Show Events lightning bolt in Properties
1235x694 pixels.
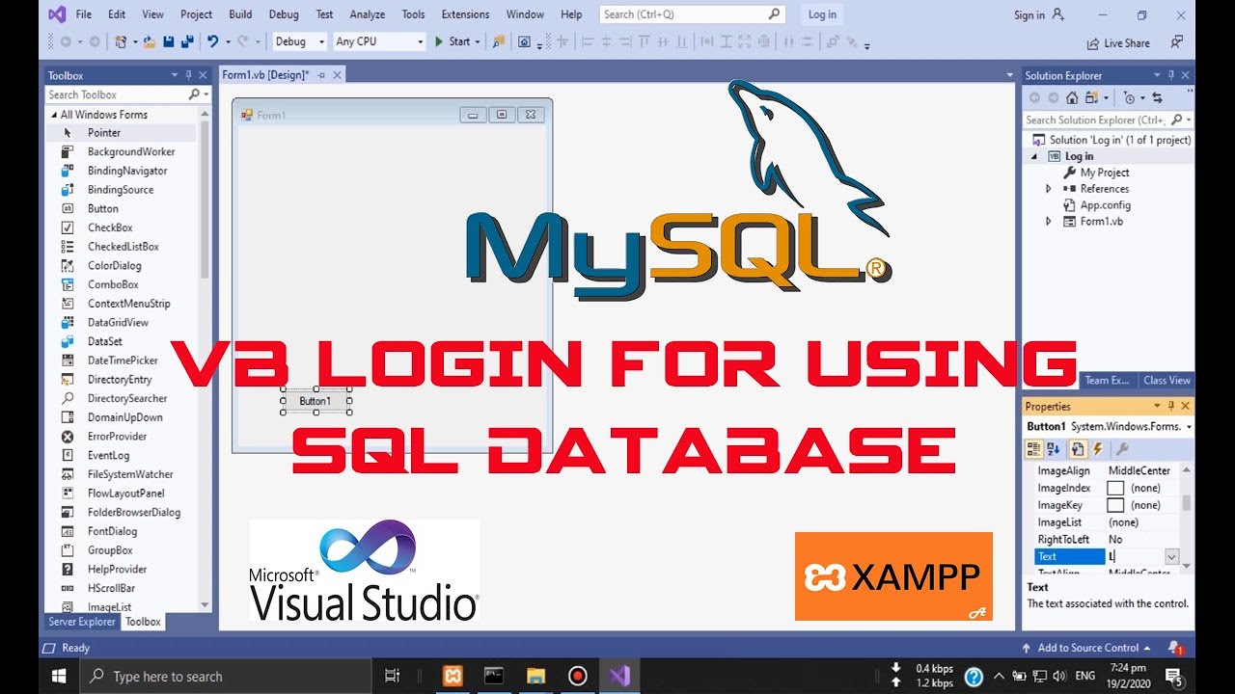pyautogui.click(x=1097, y=449)
